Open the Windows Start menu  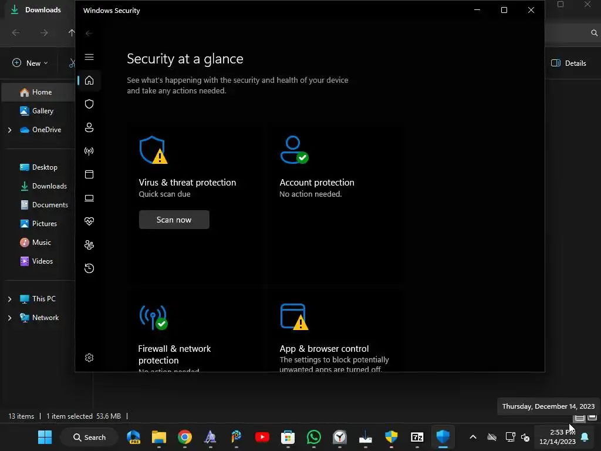click(x=45, y=437)
